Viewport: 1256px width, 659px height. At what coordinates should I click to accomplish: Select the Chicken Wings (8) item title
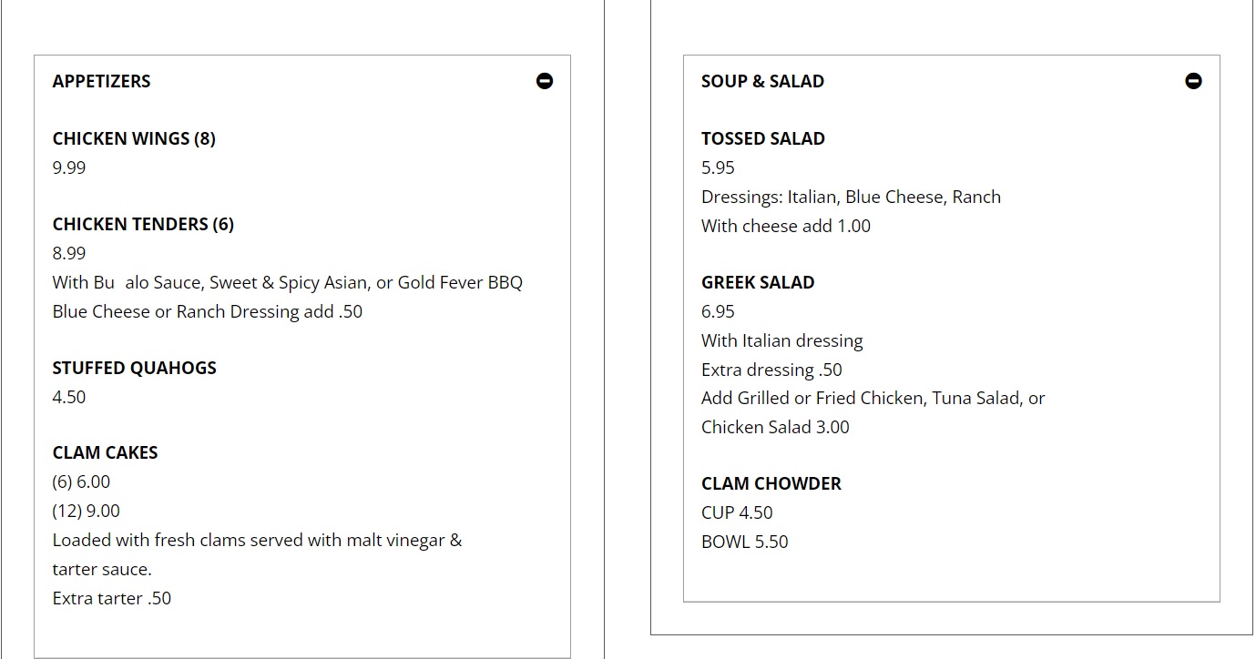tap(134, 138)
